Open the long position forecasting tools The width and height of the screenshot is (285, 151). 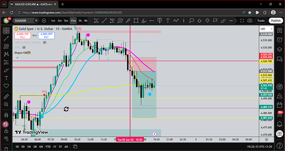[6, 62]
